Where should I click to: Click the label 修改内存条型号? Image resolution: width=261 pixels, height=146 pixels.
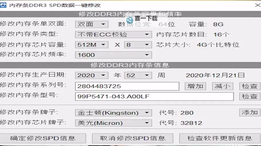(x=29, y=95)
